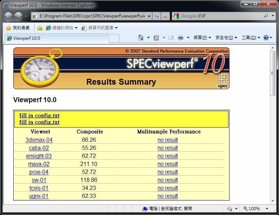
Task: Open the 網頁(P) Page menu
Action: click(202, 38)
